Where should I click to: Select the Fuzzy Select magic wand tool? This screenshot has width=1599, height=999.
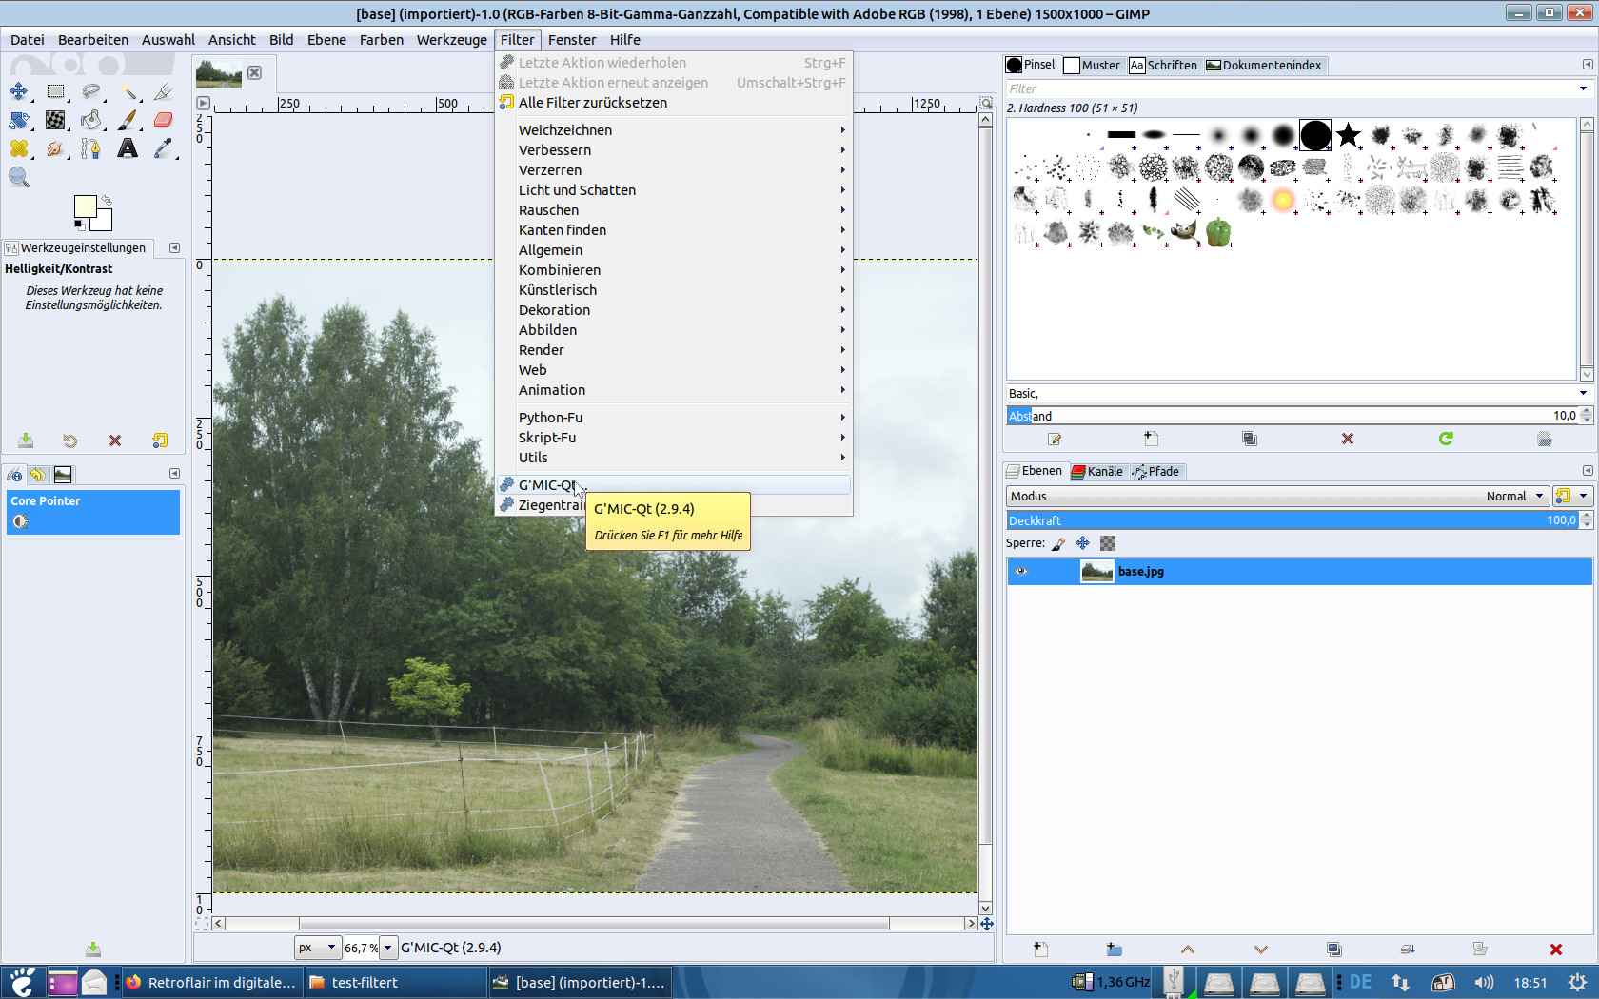[128, 91]
